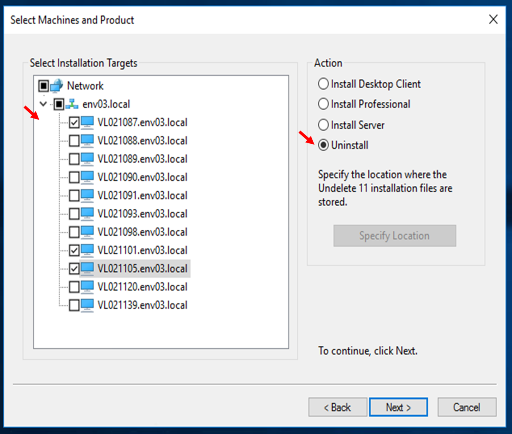This screenshot has height=434, width=512.
Task: Select the Install Professional radio button
Action: (x=323, y=104)
